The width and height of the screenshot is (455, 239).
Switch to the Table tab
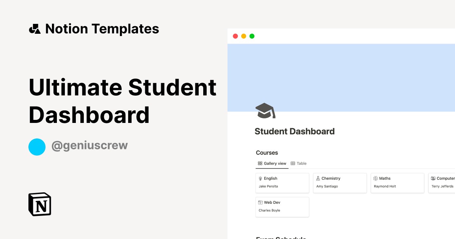301,163
